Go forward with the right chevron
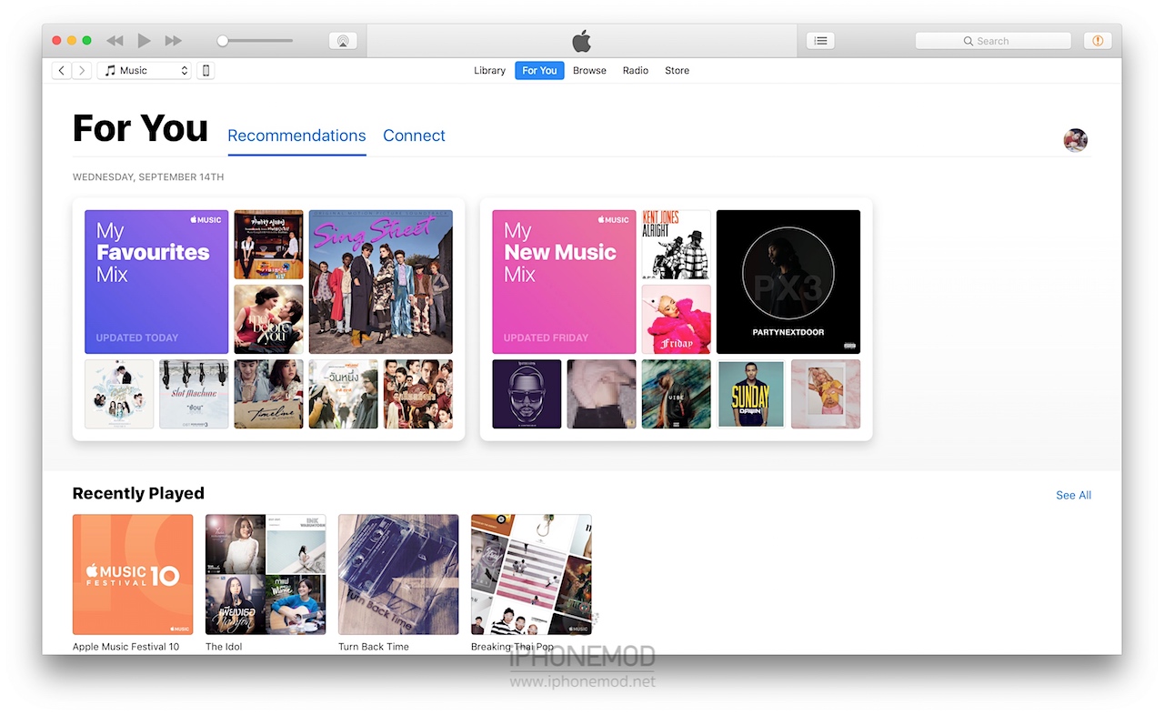This screenshot has width=1164, height=715. 82,70
